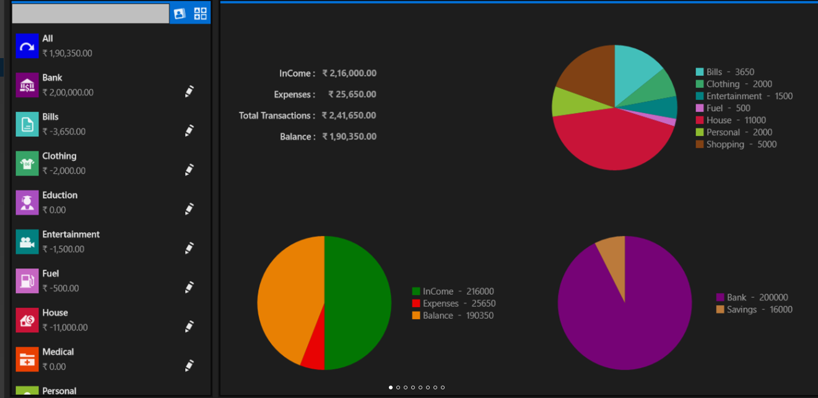
Task: Click the Total Transactions value ₹ 2,41,650.00
Action: (349, 115)
